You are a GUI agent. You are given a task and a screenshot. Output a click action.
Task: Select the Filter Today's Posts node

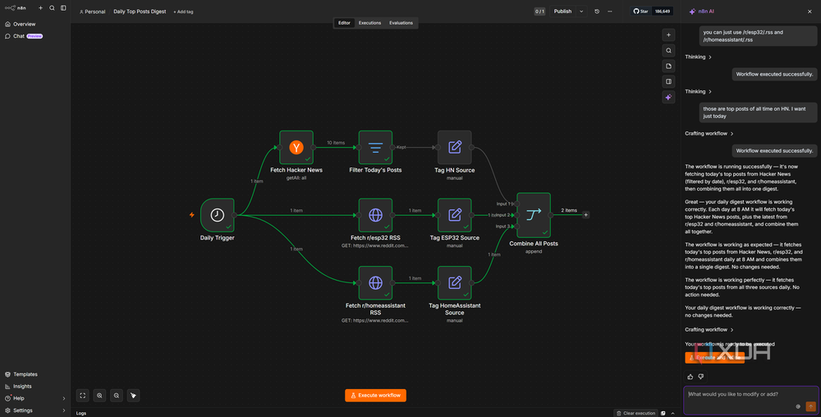375,148
